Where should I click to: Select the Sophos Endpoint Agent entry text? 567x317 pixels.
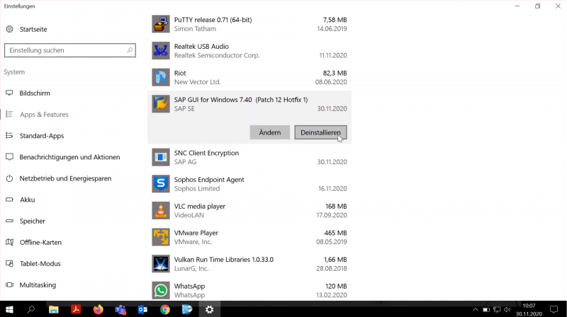tap(209, 180)
